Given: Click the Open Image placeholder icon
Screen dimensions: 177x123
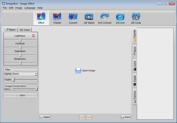Looking at the screenshot, I should [x=78, y=70].
